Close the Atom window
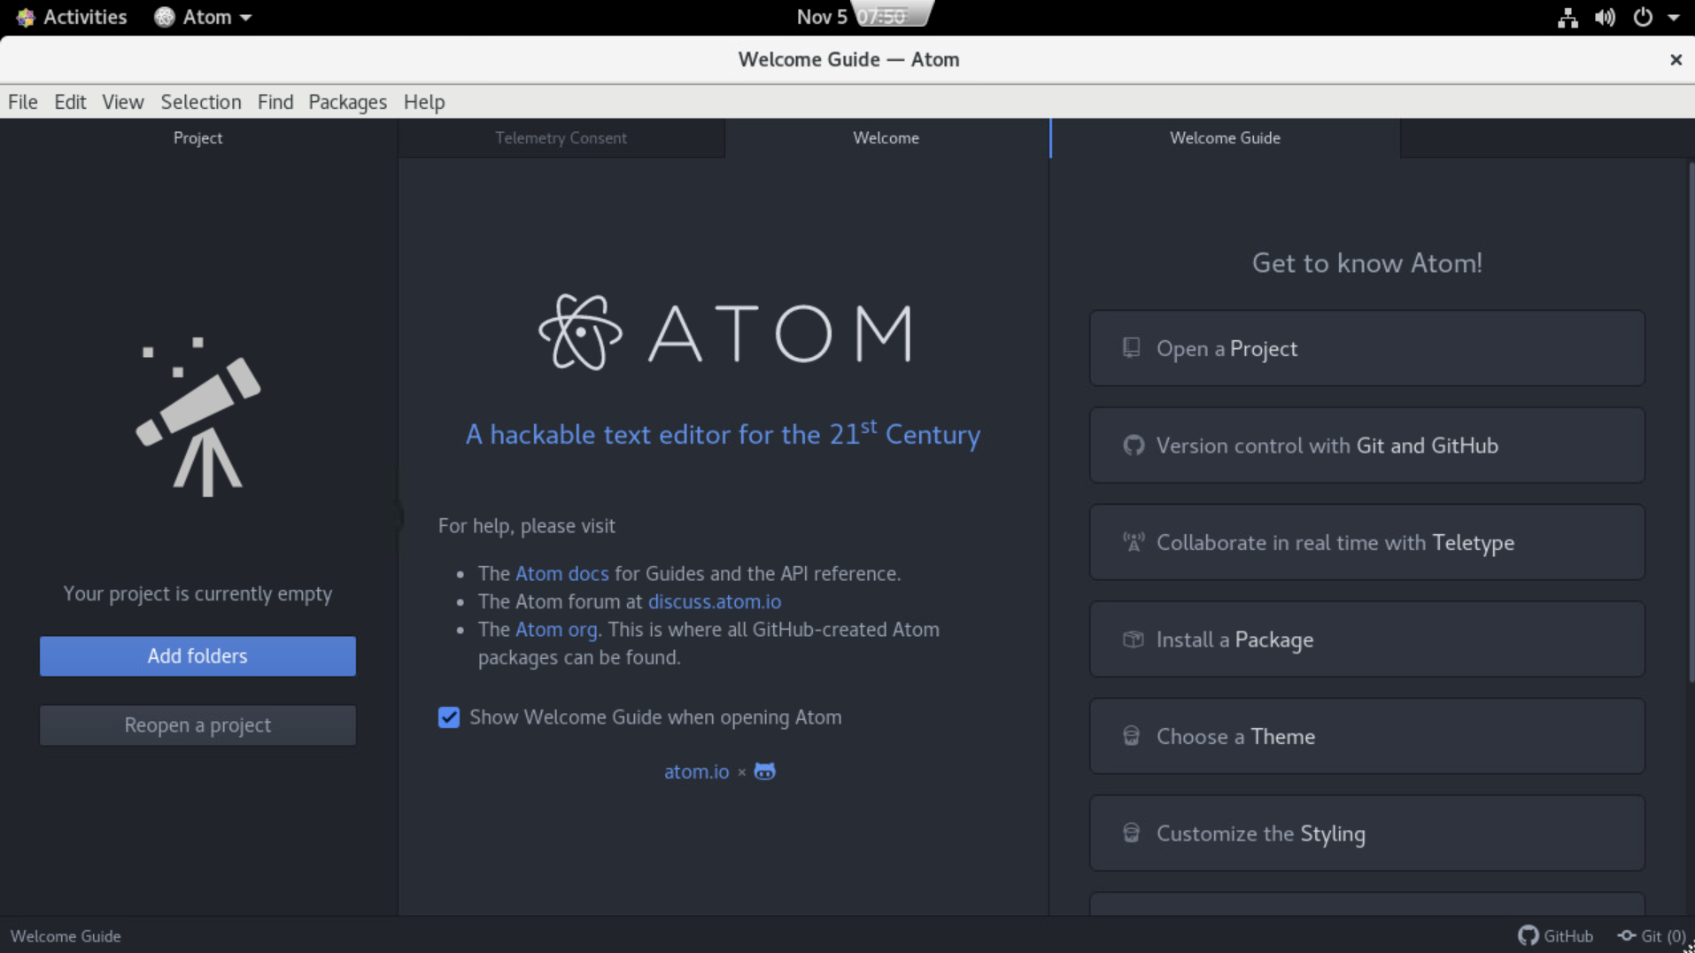 point(1676,59)
